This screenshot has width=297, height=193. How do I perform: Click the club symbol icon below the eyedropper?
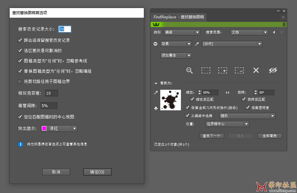pos(156,108)
